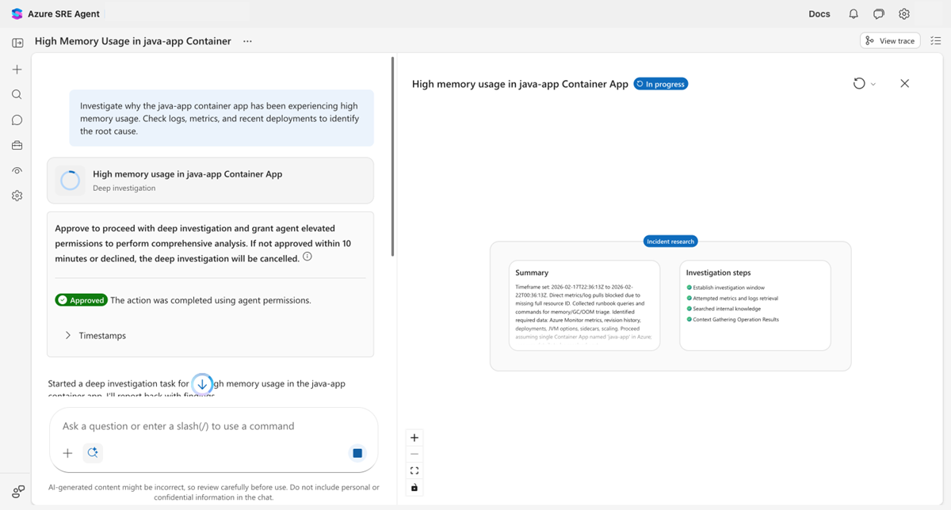Open the feedback chat icon
Screen dimensions: 951x510
coord(879,14)
